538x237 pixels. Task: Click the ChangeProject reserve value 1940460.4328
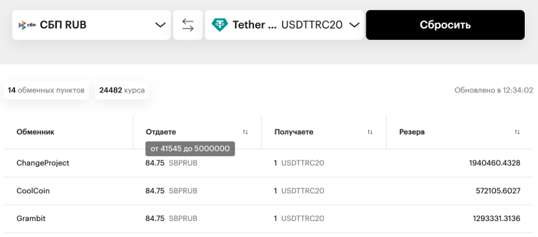(494, 164)
